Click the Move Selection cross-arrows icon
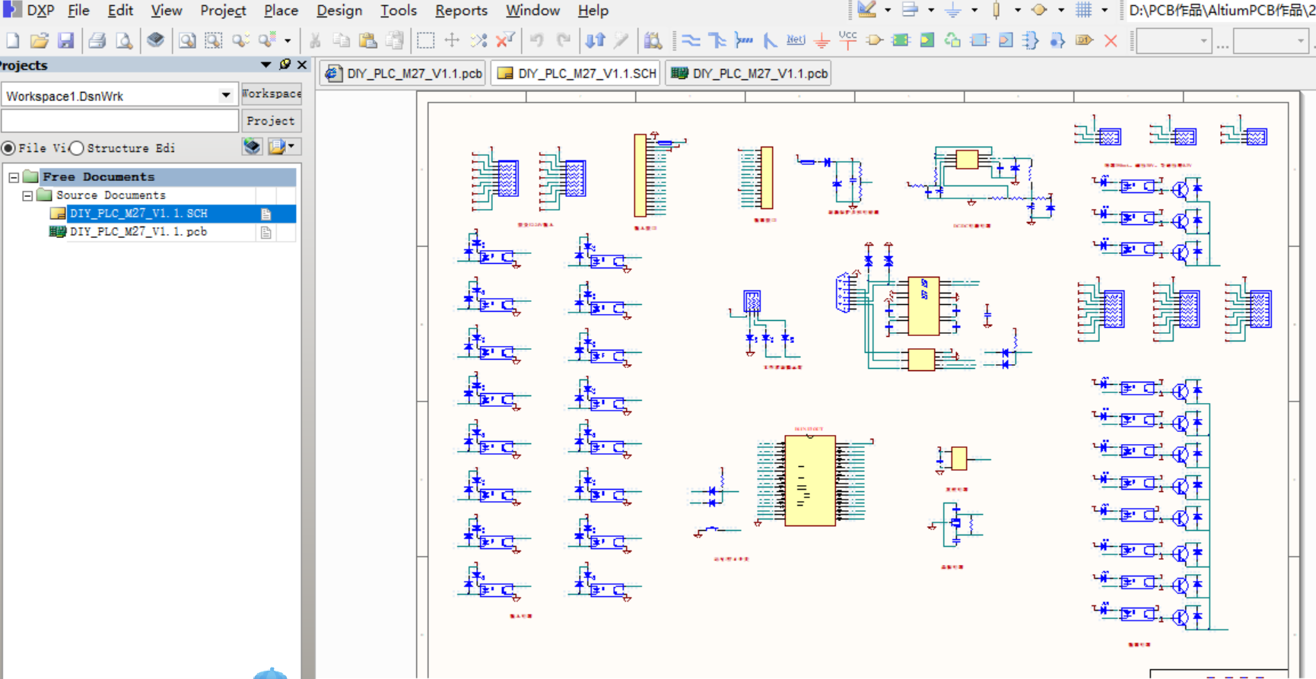The width and height of the screenshot is (1316, 679). [452, 40]
